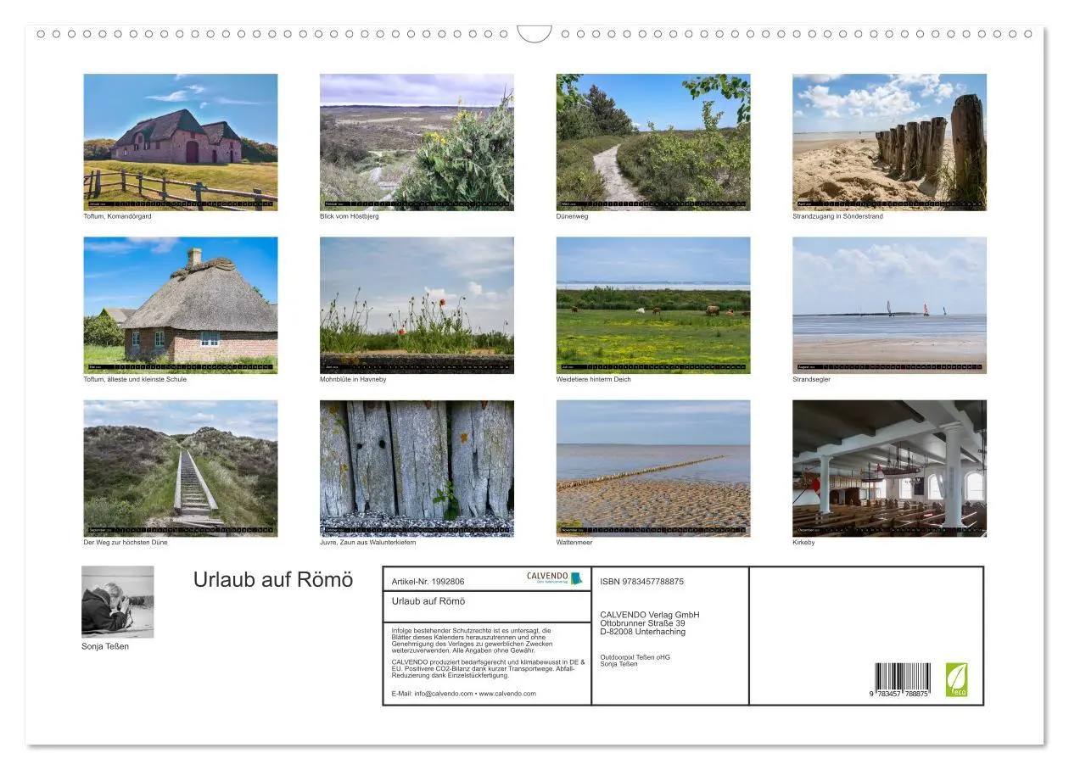The image size is (1069, 770).
Task: Select the Blick vom Höstbjerg photo
Action: [417, 142]
